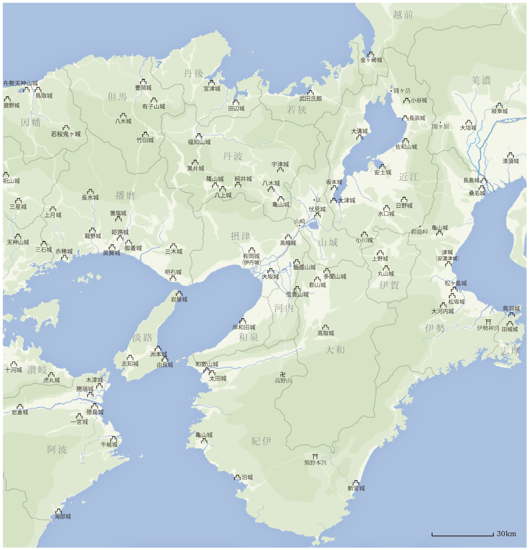This screenshot has width=529, height=550.
Task: Click the 坂本城 castle icon
Action: pos(334,188)
